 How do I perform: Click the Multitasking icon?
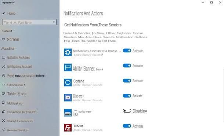(4, 103)
